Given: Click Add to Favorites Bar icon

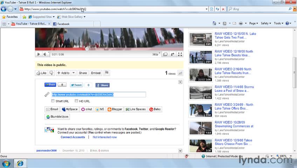Looking at the screenshot, I should (x=24, y=17).
